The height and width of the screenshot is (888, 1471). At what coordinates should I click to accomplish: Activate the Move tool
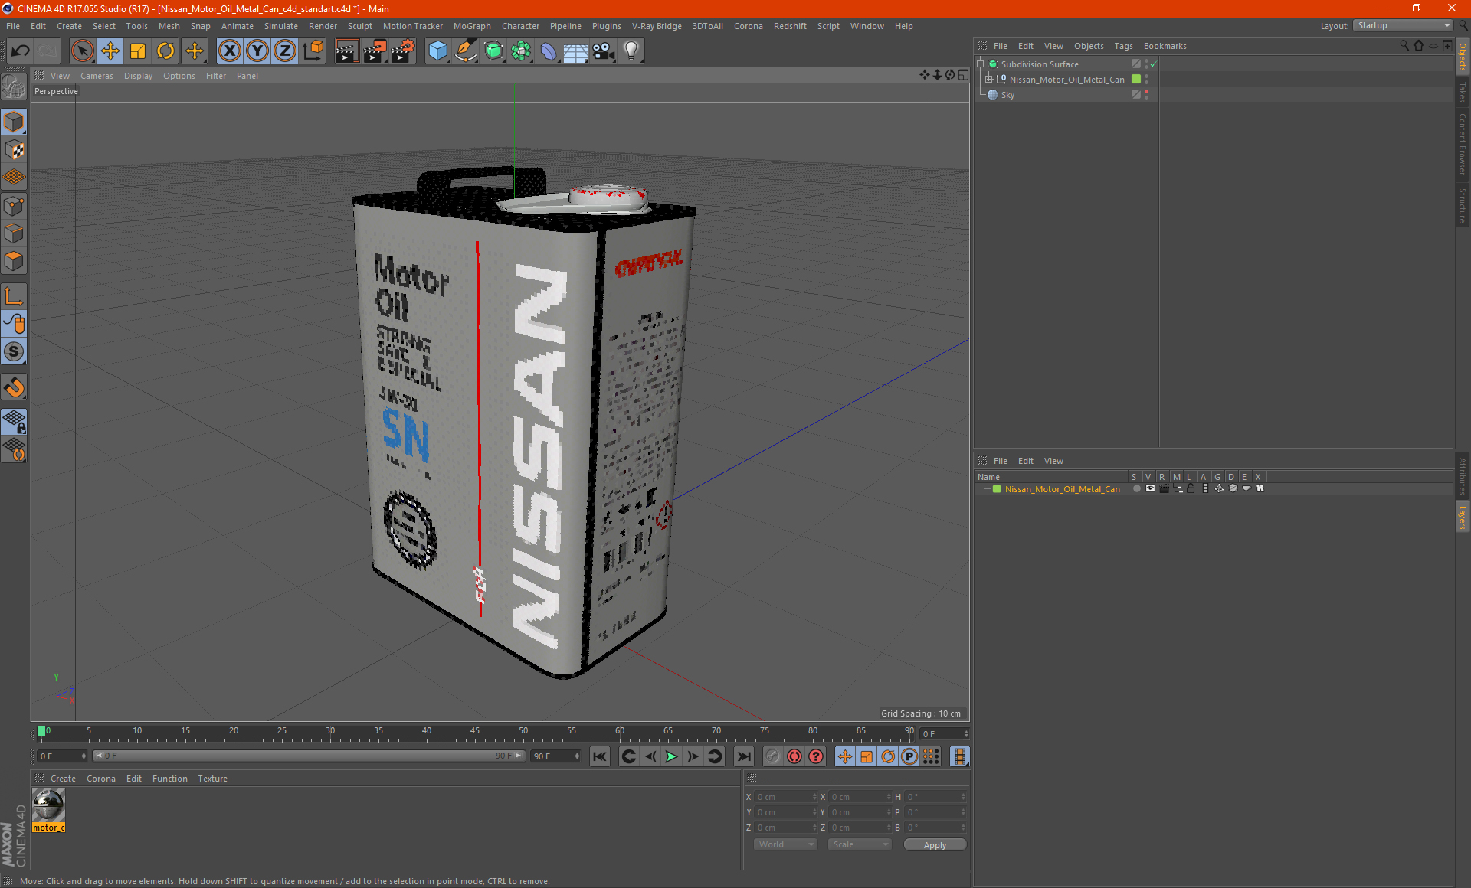110,51
